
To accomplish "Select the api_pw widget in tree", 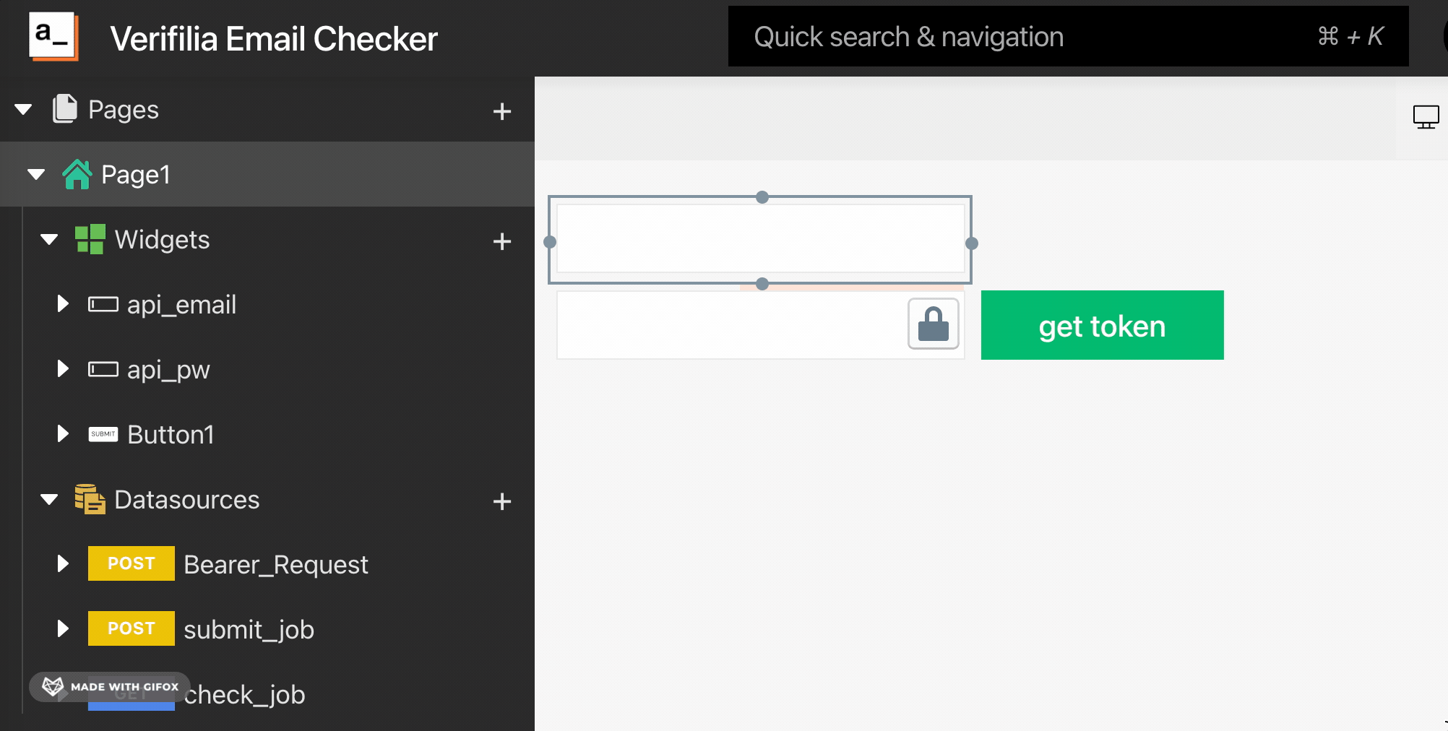I will [168, 370].
